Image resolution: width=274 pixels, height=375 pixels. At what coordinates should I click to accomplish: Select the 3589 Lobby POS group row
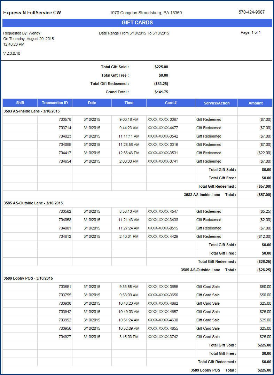[x=28, y=278]
